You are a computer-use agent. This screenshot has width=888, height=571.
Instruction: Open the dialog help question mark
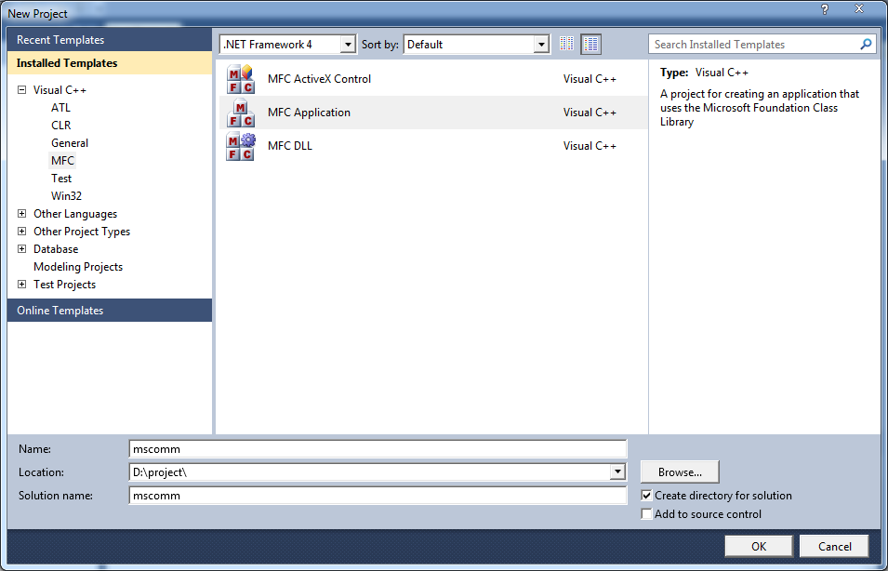tap(825, 9)
